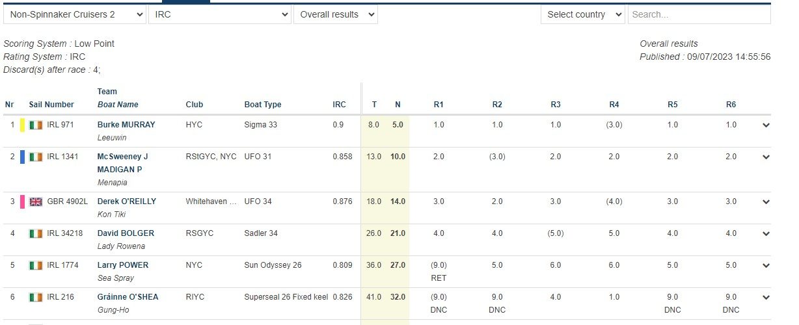Viewport: 799px width, 325px height.
Task: Click the Irish flag beside IRL 34218
Action: tap(36, 233)
